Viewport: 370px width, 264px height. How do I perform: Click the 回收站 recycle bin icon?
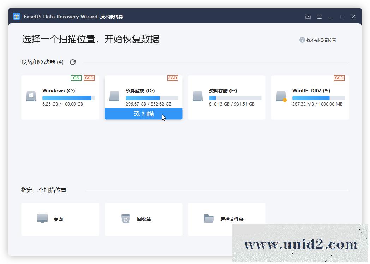point(126,219)
